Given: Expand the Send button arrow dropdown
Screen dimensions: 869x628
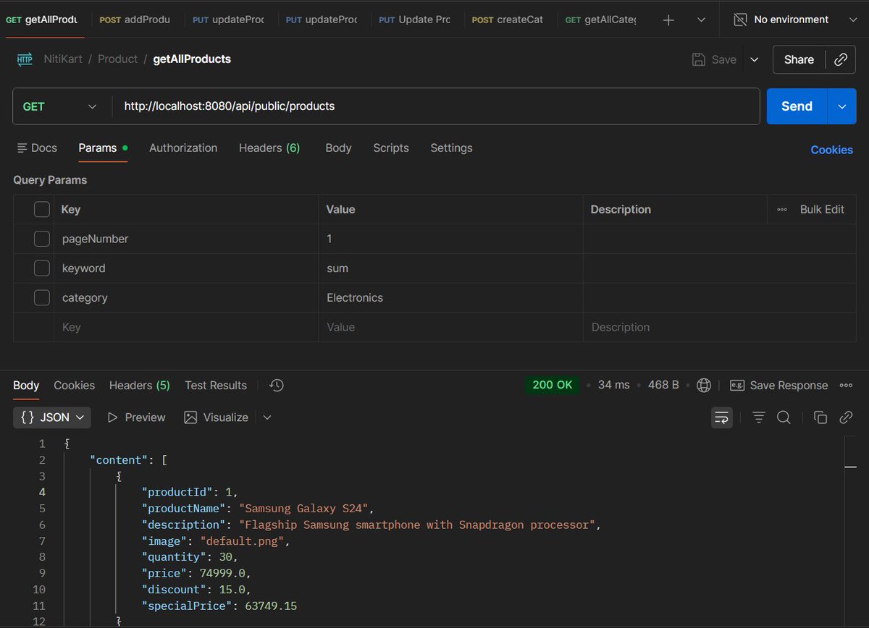Looking at the screenshot, I should pyautogui.click(x=842, y=106).
